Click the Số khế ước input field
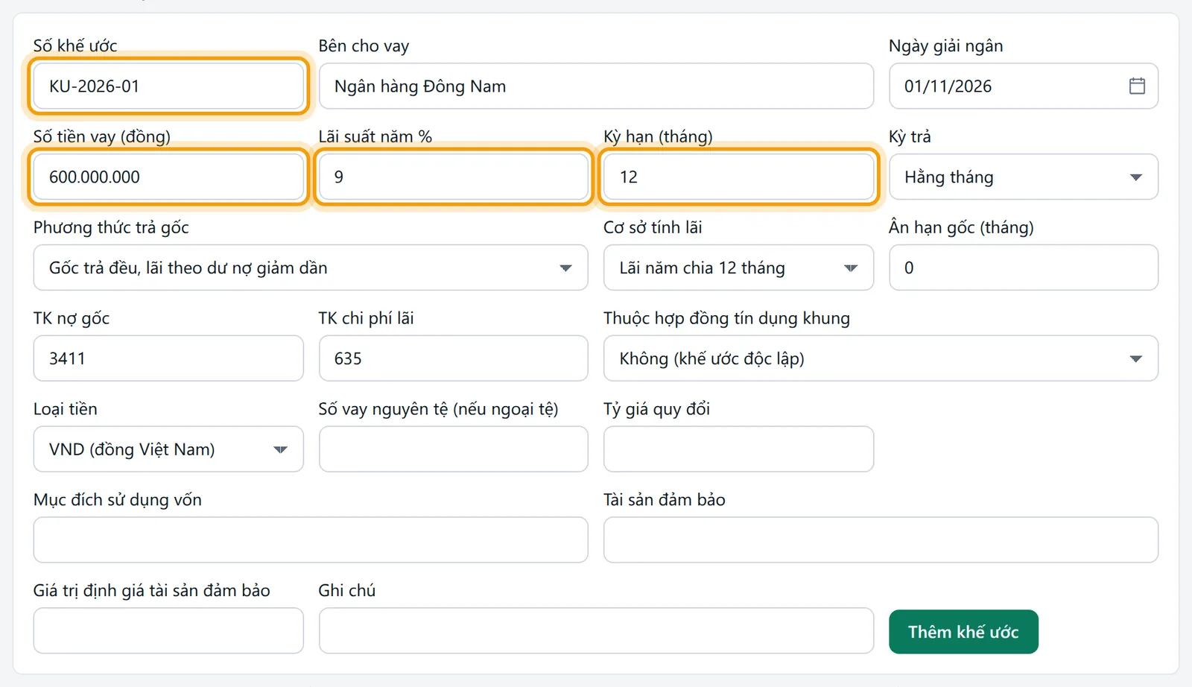Screen dimensions: 1192x687 [168, 86]
